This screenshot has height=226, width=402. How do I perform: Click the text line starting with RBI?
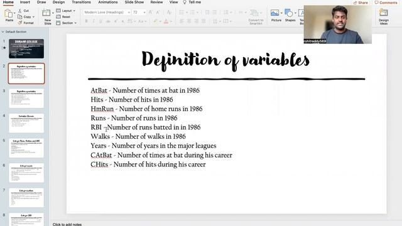point(145,127)
